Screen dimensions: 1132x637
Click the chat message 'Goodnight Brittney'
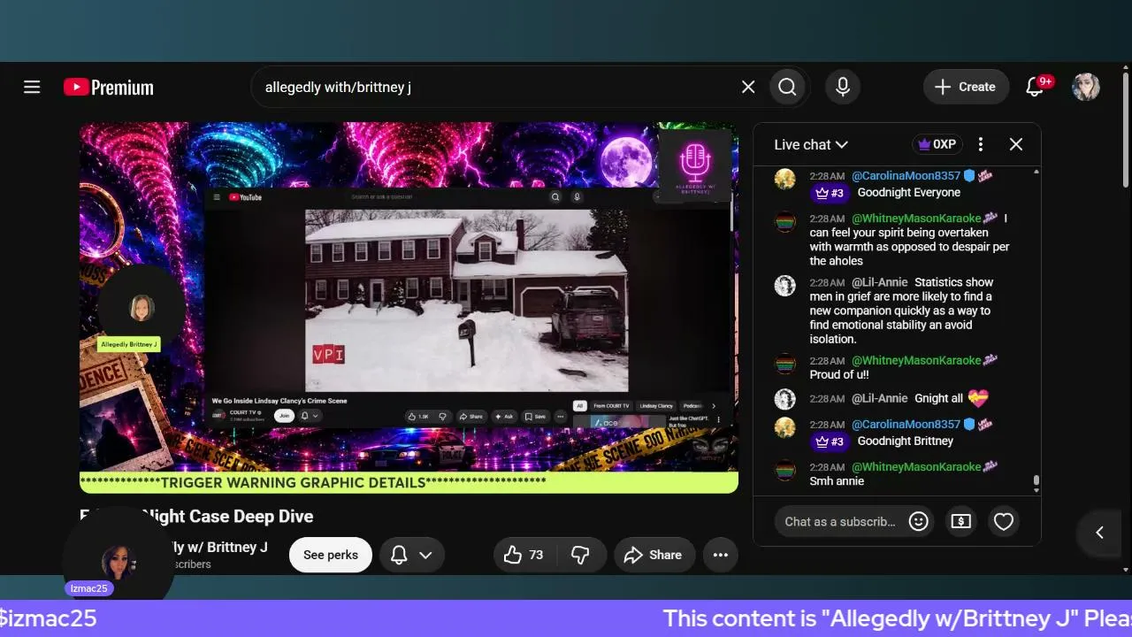(906, 441)
